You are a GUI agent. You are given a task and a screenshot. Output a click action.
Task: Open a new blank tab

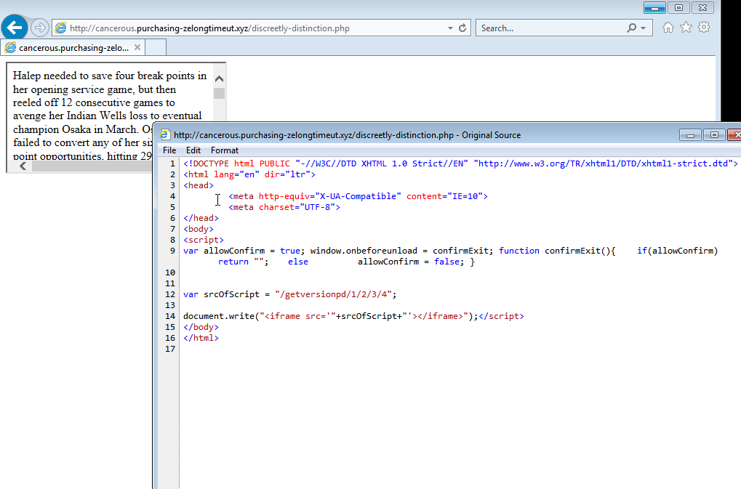tap(156, 48)
